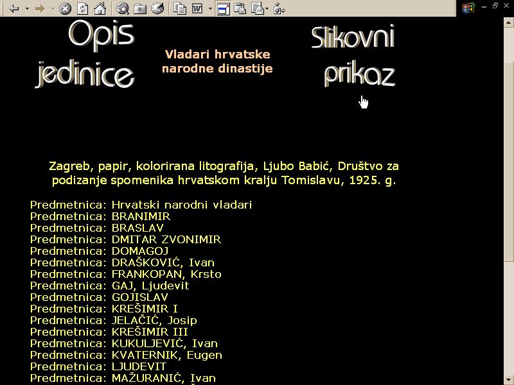The width and height of the screenshot is (514, 385).
Task: Click the scrollbar up arrow
Action: (508, 22)
